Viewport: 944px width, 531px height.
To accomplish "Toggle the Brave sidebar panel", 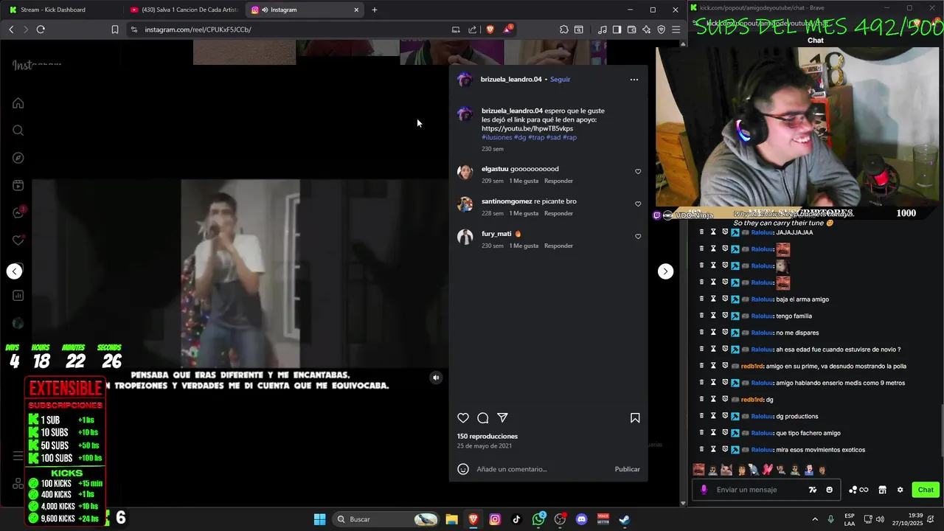I will pos(617,29).
